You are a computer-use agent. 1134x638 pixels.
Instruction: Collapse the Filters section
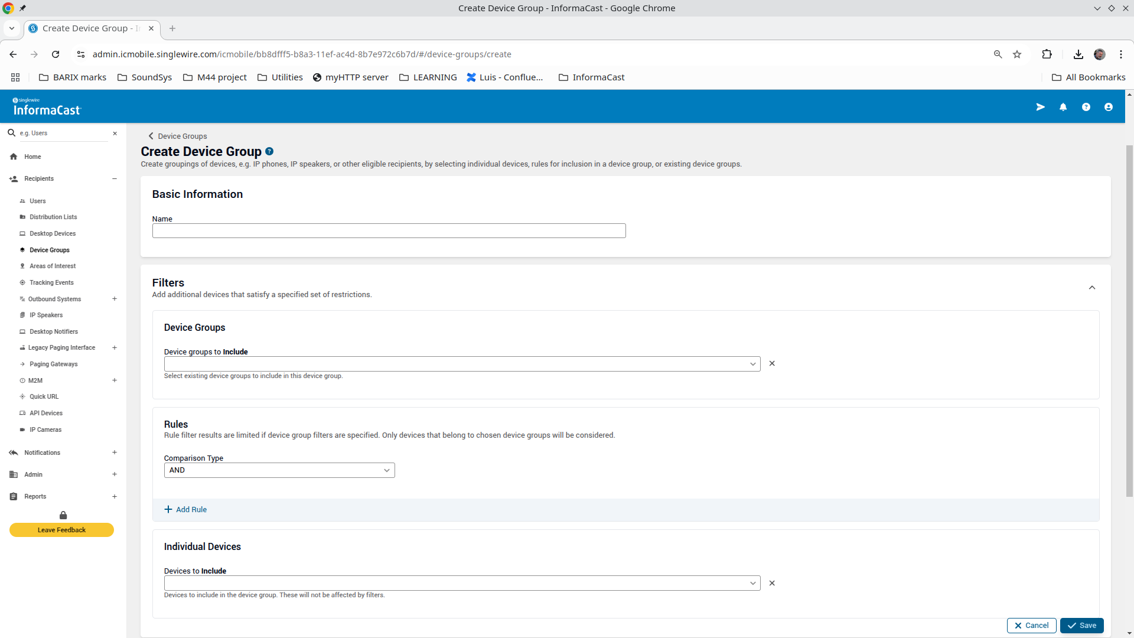[x=1091, y=288]
